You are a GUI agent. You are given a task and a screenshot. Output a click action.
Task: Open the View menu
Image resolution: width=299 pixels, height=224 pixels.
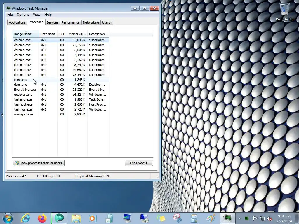36,15
